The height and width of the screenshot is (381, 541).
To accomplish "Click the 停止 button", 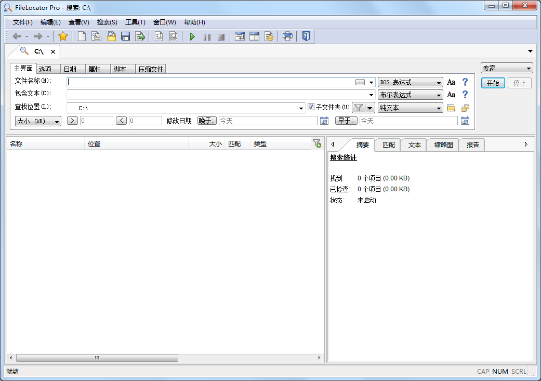I will (x=519, y=83).
